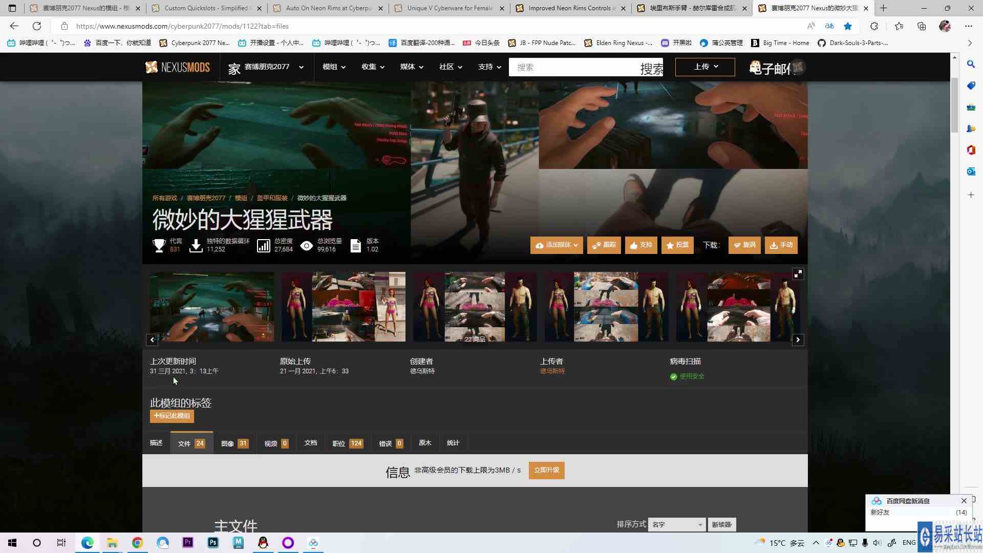This screenshot has width=983, height=553.
Task: Switch to the 描述 tab
Action: pos(156,443)
